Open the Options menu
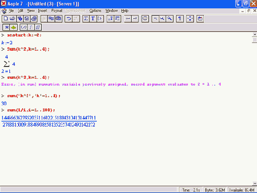This screenshot has height=193, width=257. pos(95,11)
